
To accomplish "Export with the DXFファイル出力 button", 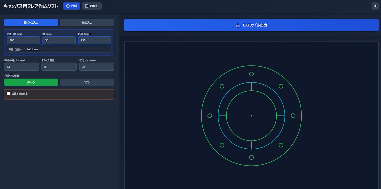I will (x=251, y=25).
